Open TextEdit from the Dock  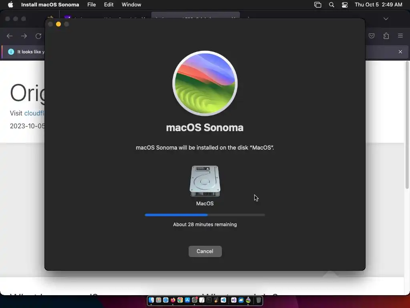(x=202, y=300)
